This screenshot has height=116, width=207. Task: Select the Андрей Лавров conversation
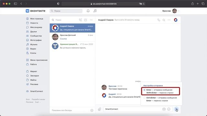pyautogui.click(x=72, y=28)
